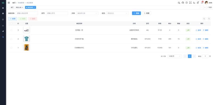Refresh the table with the round refresh button
213x105 pixels.
click(209, 19)
